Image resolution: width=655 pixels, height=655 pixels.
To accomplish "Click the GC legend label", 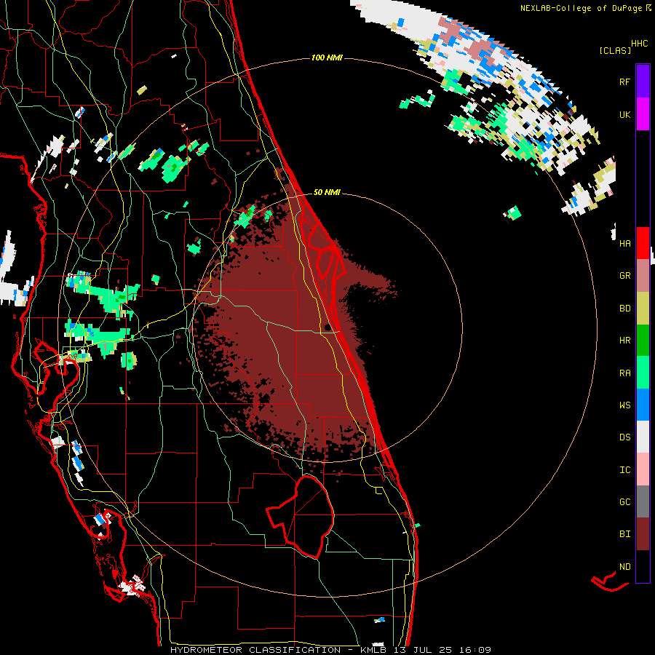I will tap(624, 502).
